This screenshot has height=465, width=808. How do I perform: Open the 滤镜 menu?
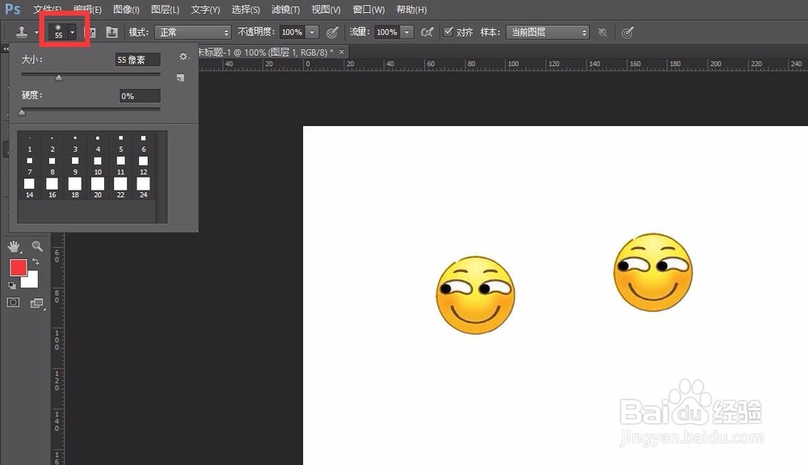click(x=285, y=10)
